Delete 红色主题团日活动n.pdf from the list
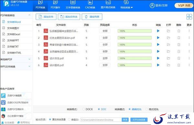This screenshot has height=125, width=194. click(179, 38)
